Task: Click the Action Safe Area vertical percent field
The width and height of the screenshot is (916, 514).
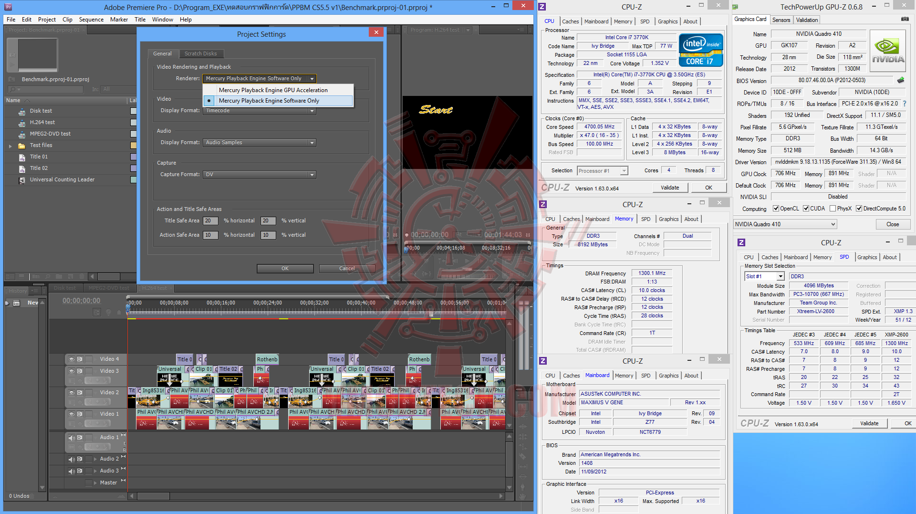Action: (268, 235)
